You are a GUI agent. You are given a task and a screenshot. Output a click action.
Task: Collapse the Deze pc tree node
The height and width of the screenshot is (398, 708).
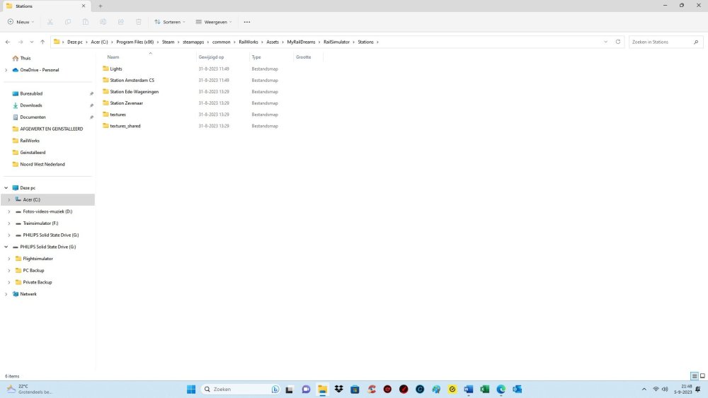(x=6, y=188)
